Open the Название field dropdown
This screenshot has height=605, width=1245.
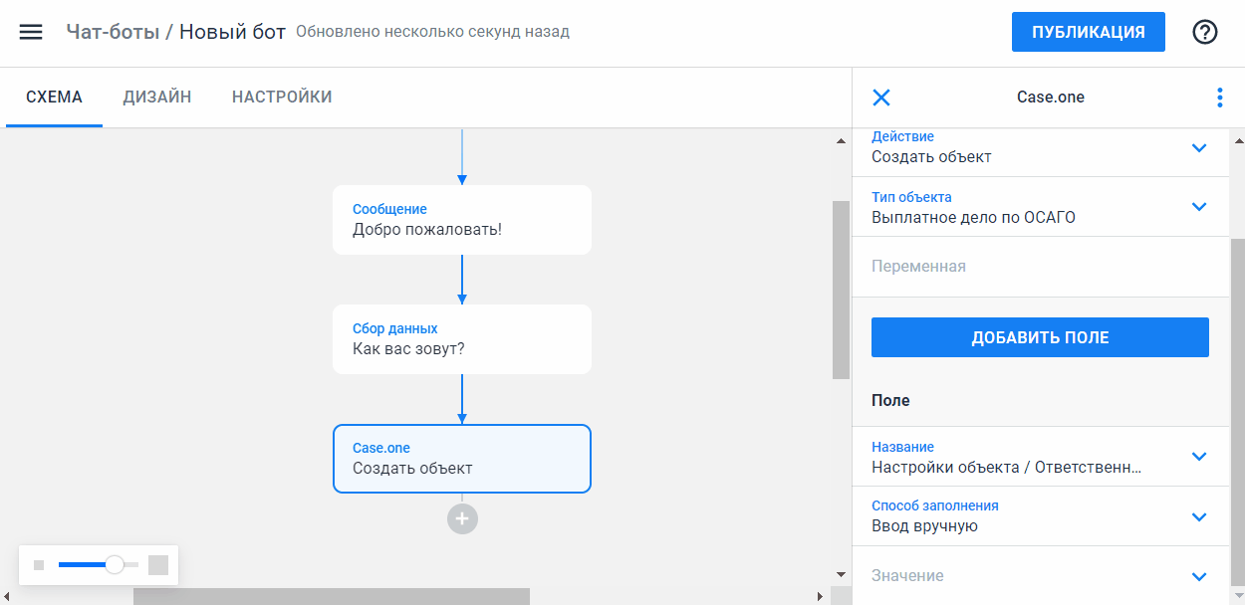coord(1041,457)
